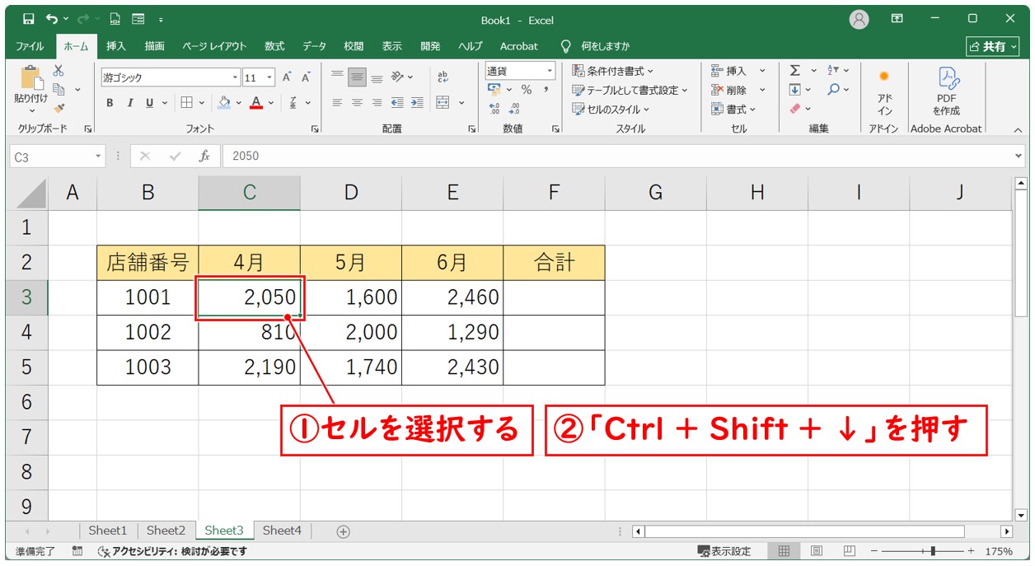1035x566 pixels.
Task: Click the AutoSum sigma icon
Action: click(794, 71)
